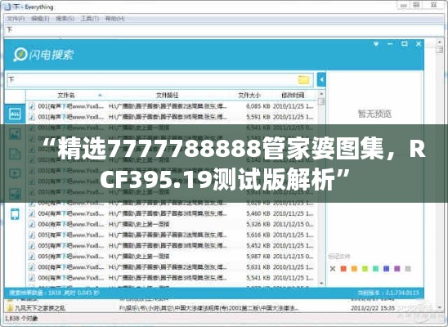This screenshot has height=327, width=448.
Task: Click the yellow folder icon in search box
Action: point(303,80)
